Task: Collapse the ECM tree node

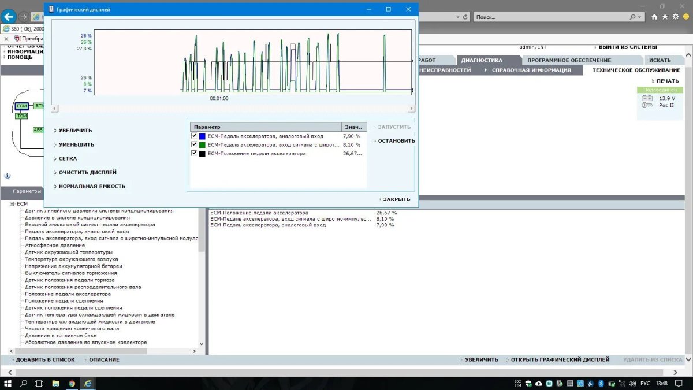Action: point(12,204)
